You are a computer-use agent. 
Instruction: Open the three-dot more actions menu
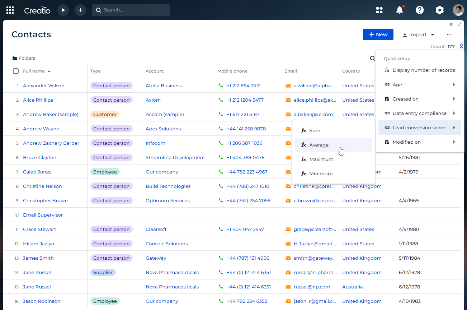(450, 34)
